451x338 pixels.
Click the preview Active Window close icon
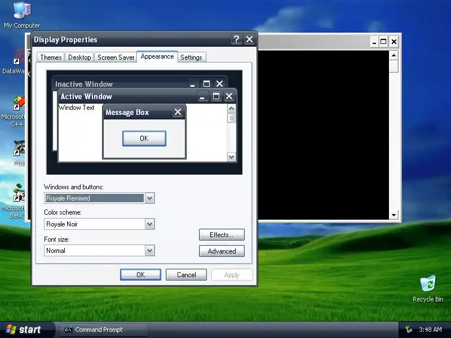point(229,96)
